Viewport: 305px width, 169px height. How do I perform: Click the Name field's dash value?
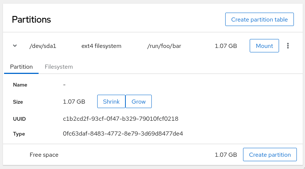coord(65,85)
